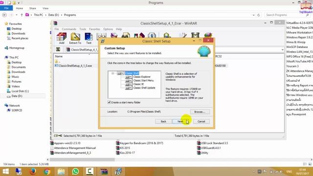Select the Classic Start Menu tree item
The image size is (313, 176).
(x=143, y=80)
